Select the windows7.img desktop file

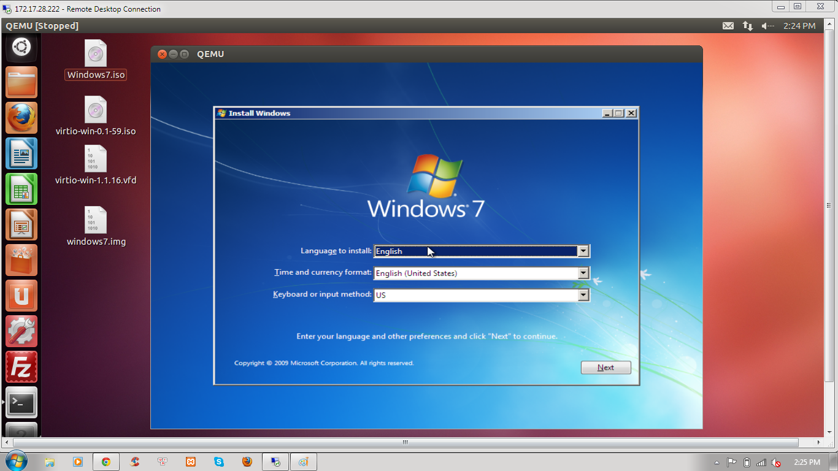(96, 227)
